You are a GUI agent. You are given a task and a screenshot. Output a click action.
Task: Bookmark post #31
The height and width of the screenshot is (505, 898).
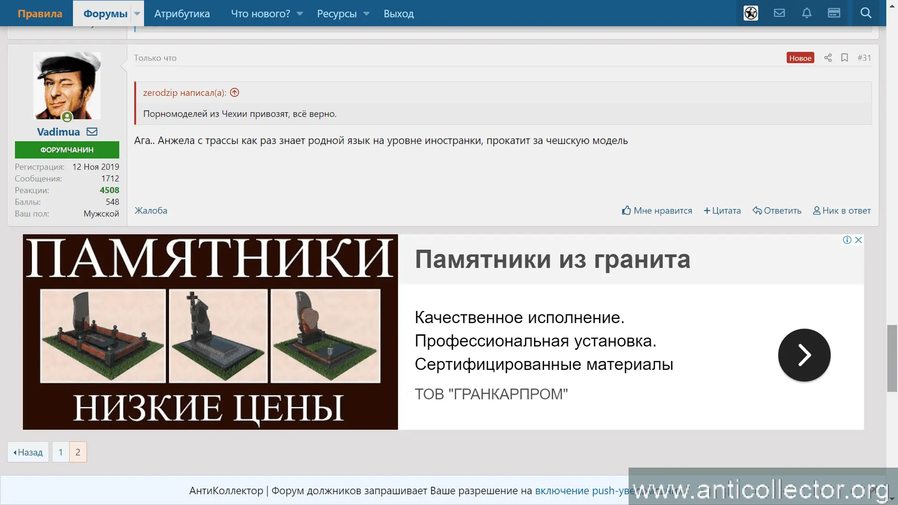click(x=845, y=58)
